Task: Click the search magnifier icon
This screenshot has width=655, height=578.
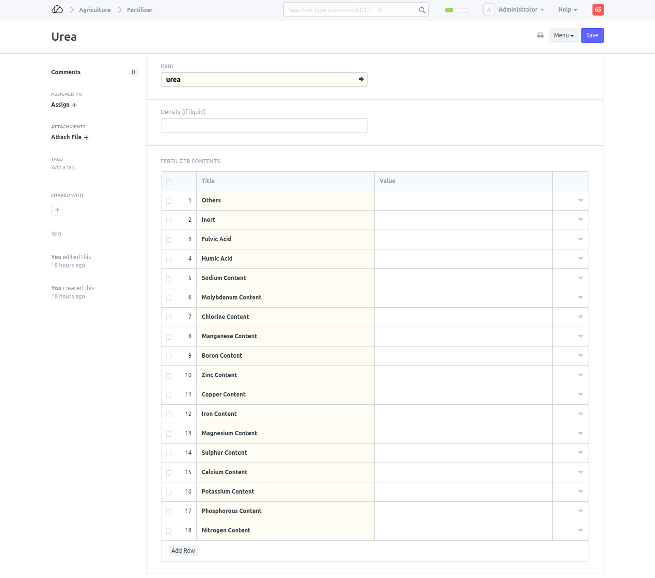Action: 422,10
